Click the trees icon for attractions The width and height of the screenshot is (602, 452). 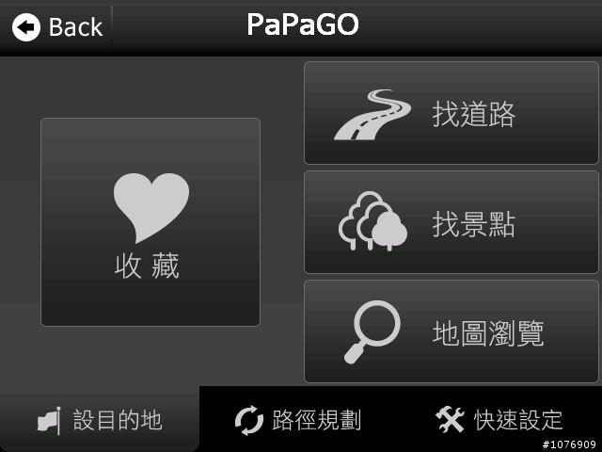(372, 221)
